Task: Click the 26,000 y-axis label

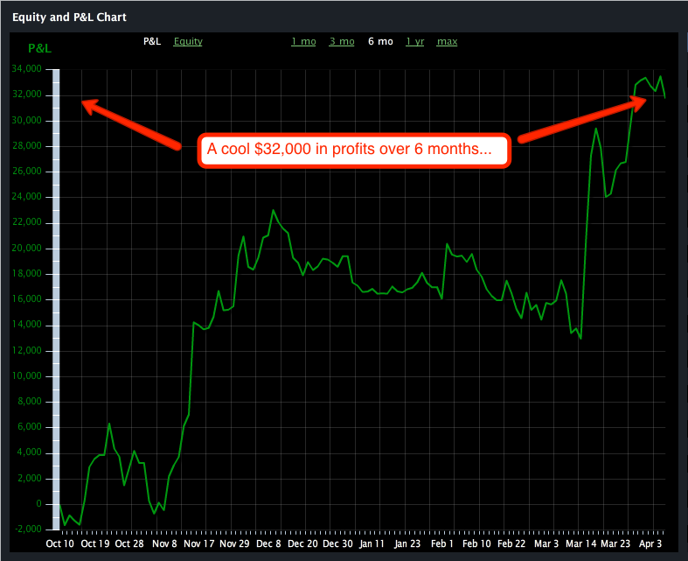Action: coord(26,171)
